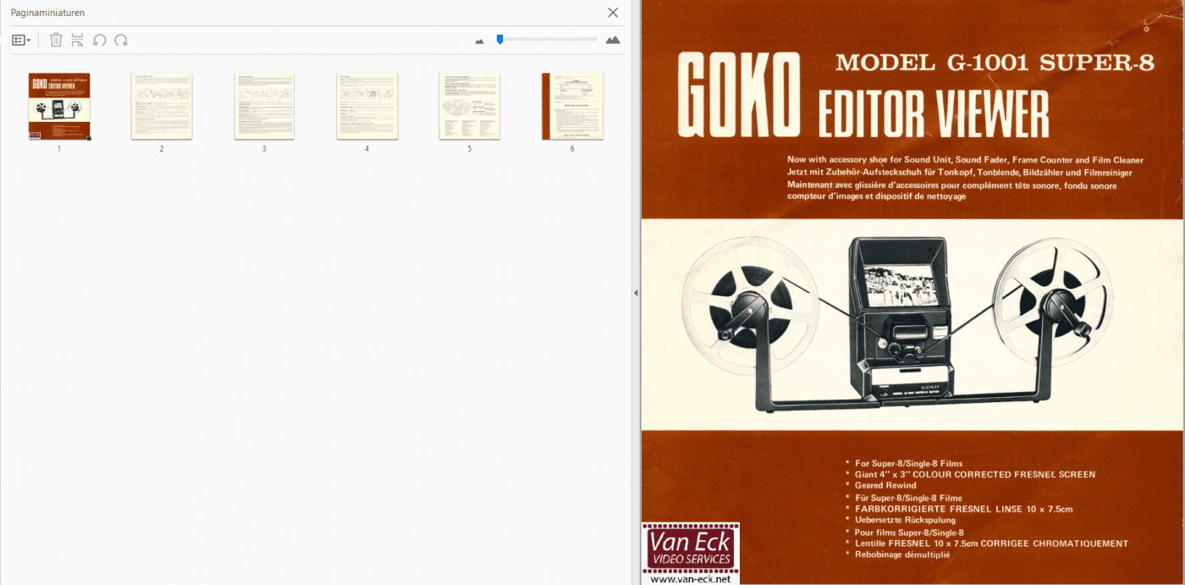This screenshot has height=585, width=1185.
Task: Go to page 4 thumbnail
Action: (x=367, y=106)
